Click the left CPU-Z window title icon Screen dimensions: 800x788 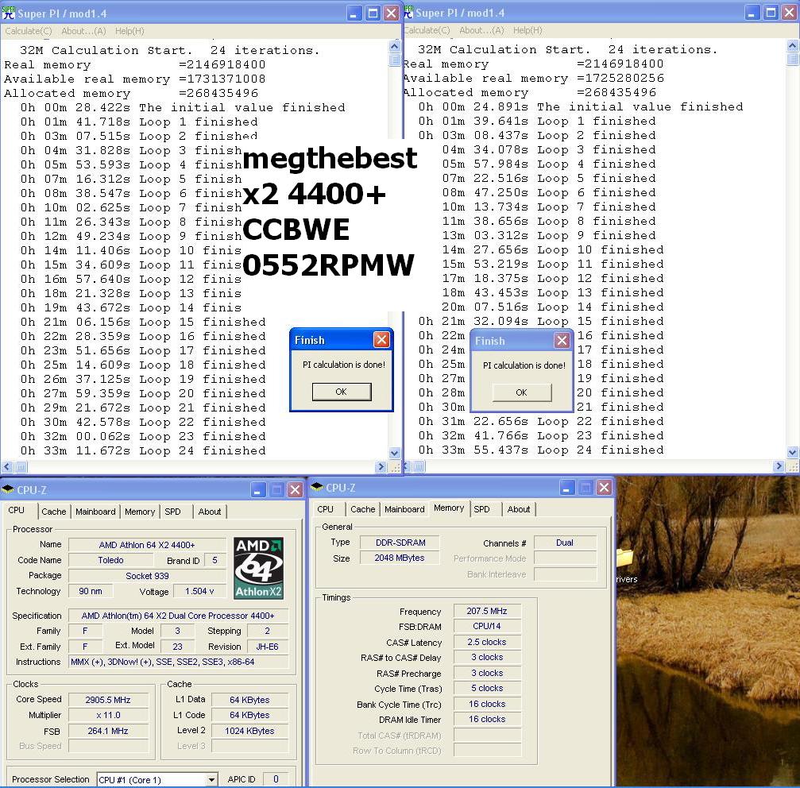tap(8, 490)
